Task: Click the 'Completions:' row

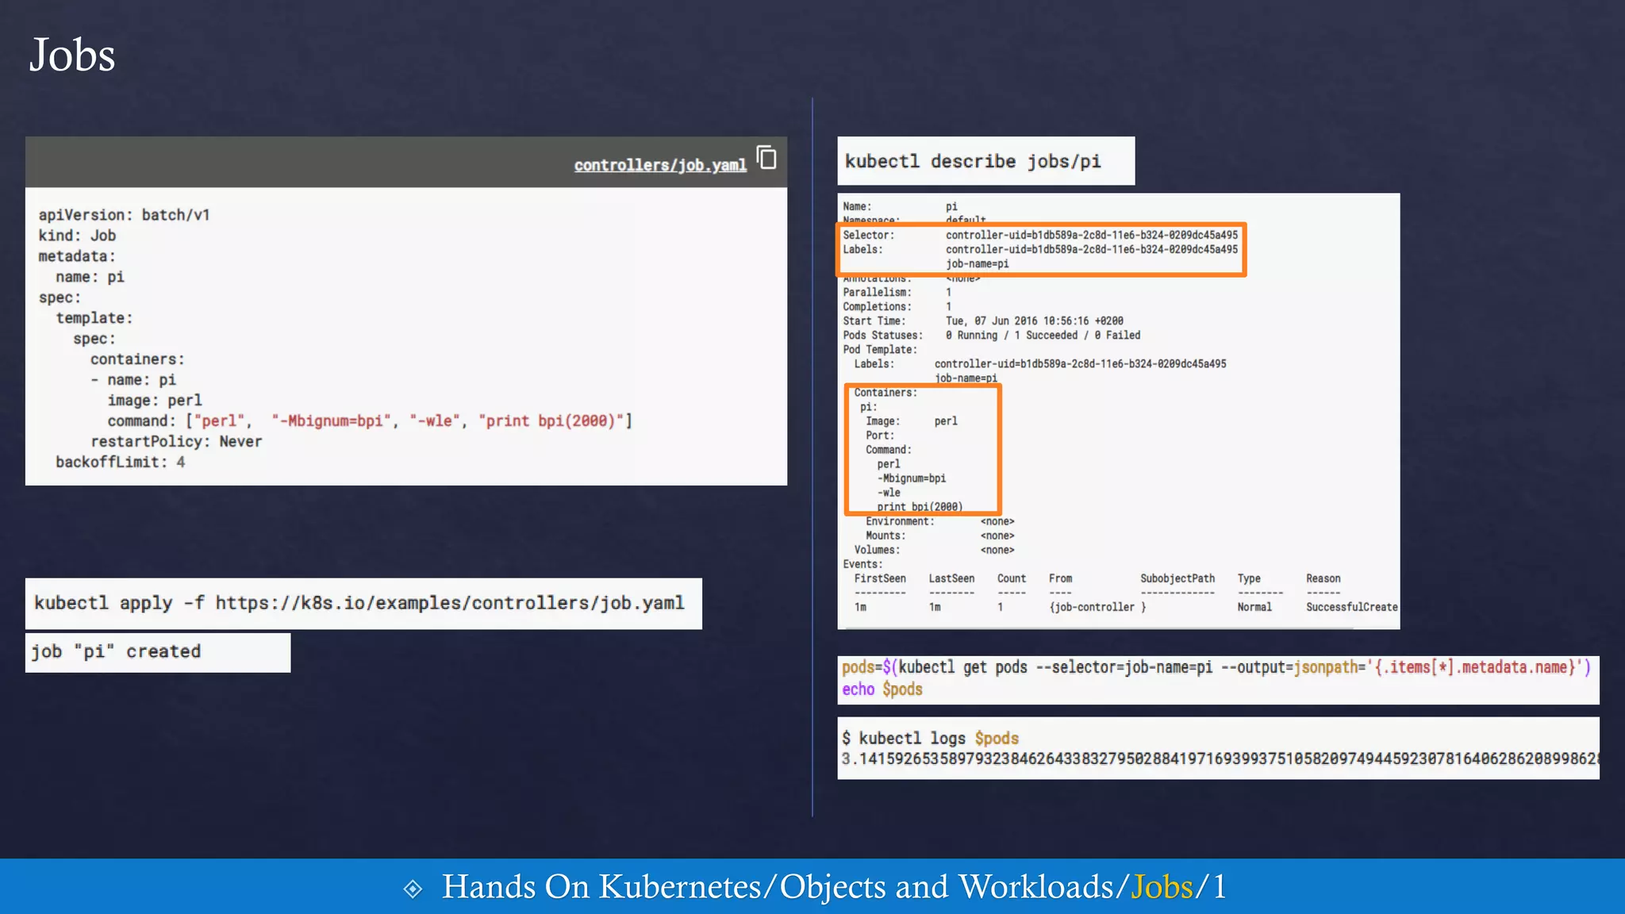Action: click(x=897, y=306)
